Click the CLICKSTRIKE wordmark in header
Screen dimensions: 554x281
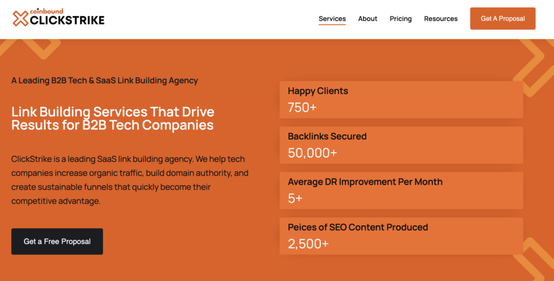[67, 20]
